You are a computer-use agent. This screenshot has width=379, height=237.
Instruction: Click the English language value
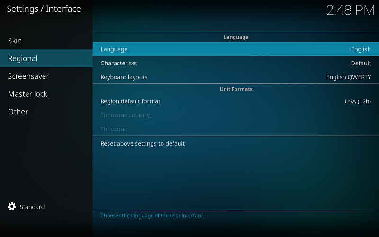coord(361,49)
